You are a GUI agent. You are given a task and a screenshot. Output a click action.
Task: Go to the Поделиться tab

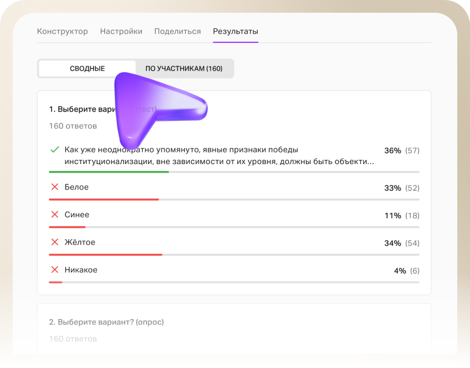coord(177,31)
